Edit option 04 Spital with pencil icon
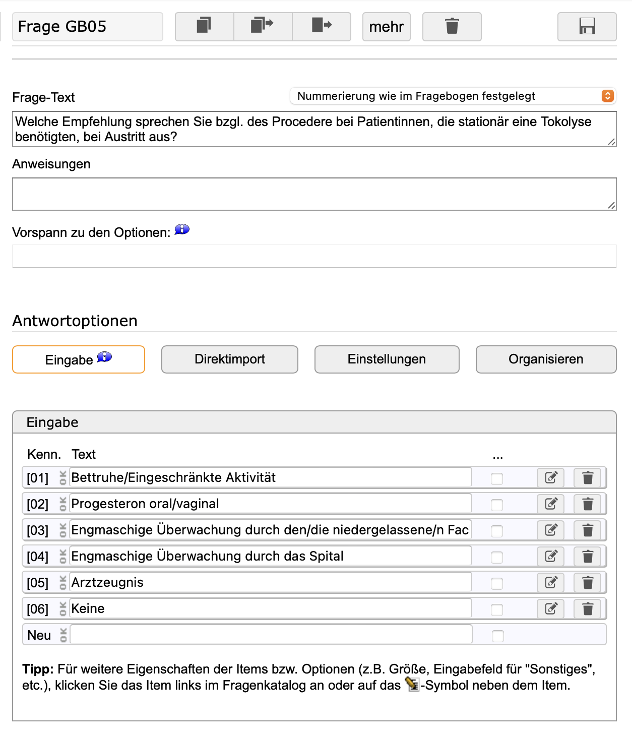The width and height of the screenshot is (632, 735). [551, 557]
